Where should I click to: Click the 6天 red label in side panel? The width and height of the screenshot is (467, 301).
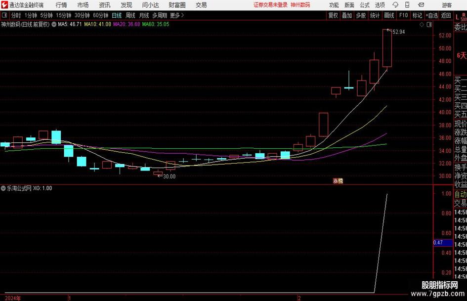point(462,55)
